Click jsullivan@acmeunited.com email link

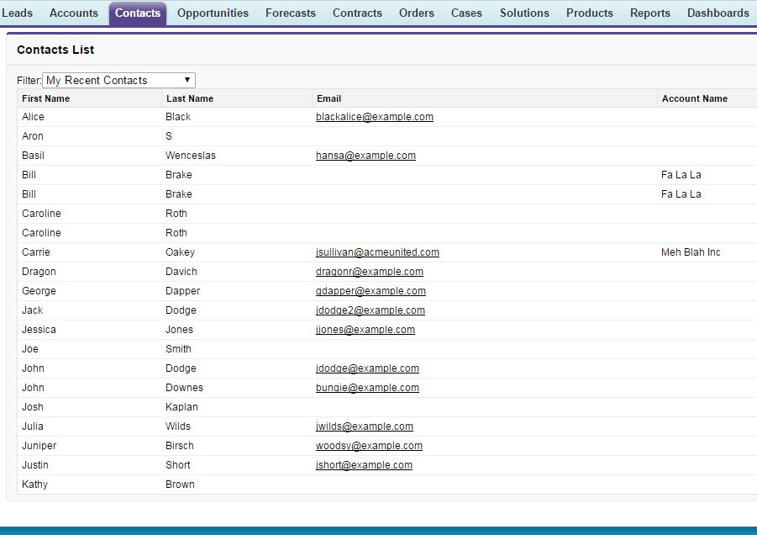[x=377, y=252]
